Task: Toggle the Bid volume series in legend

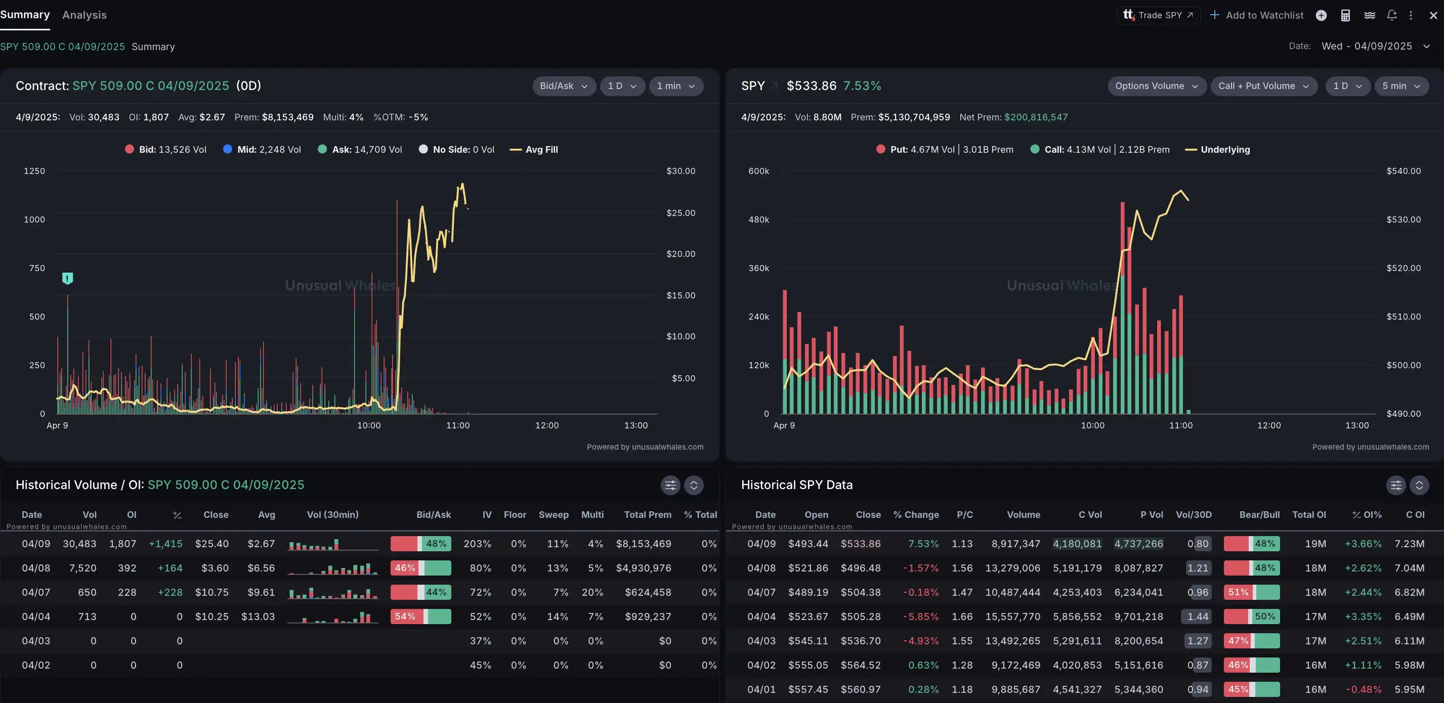Action: coord(166,150)
